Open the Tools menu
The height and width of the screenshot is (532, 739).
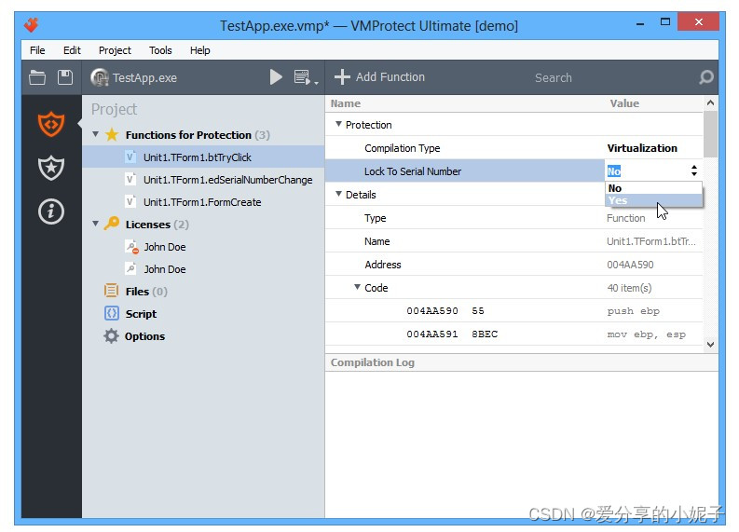click(160, 50)
